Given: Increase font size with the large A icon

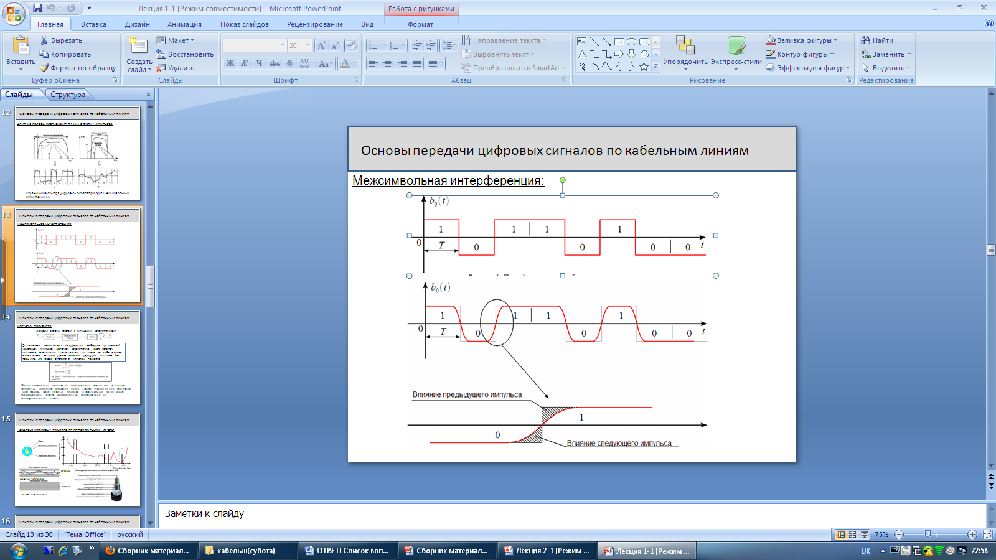Looking at the screenshot, I should click(x=321, y=45).
